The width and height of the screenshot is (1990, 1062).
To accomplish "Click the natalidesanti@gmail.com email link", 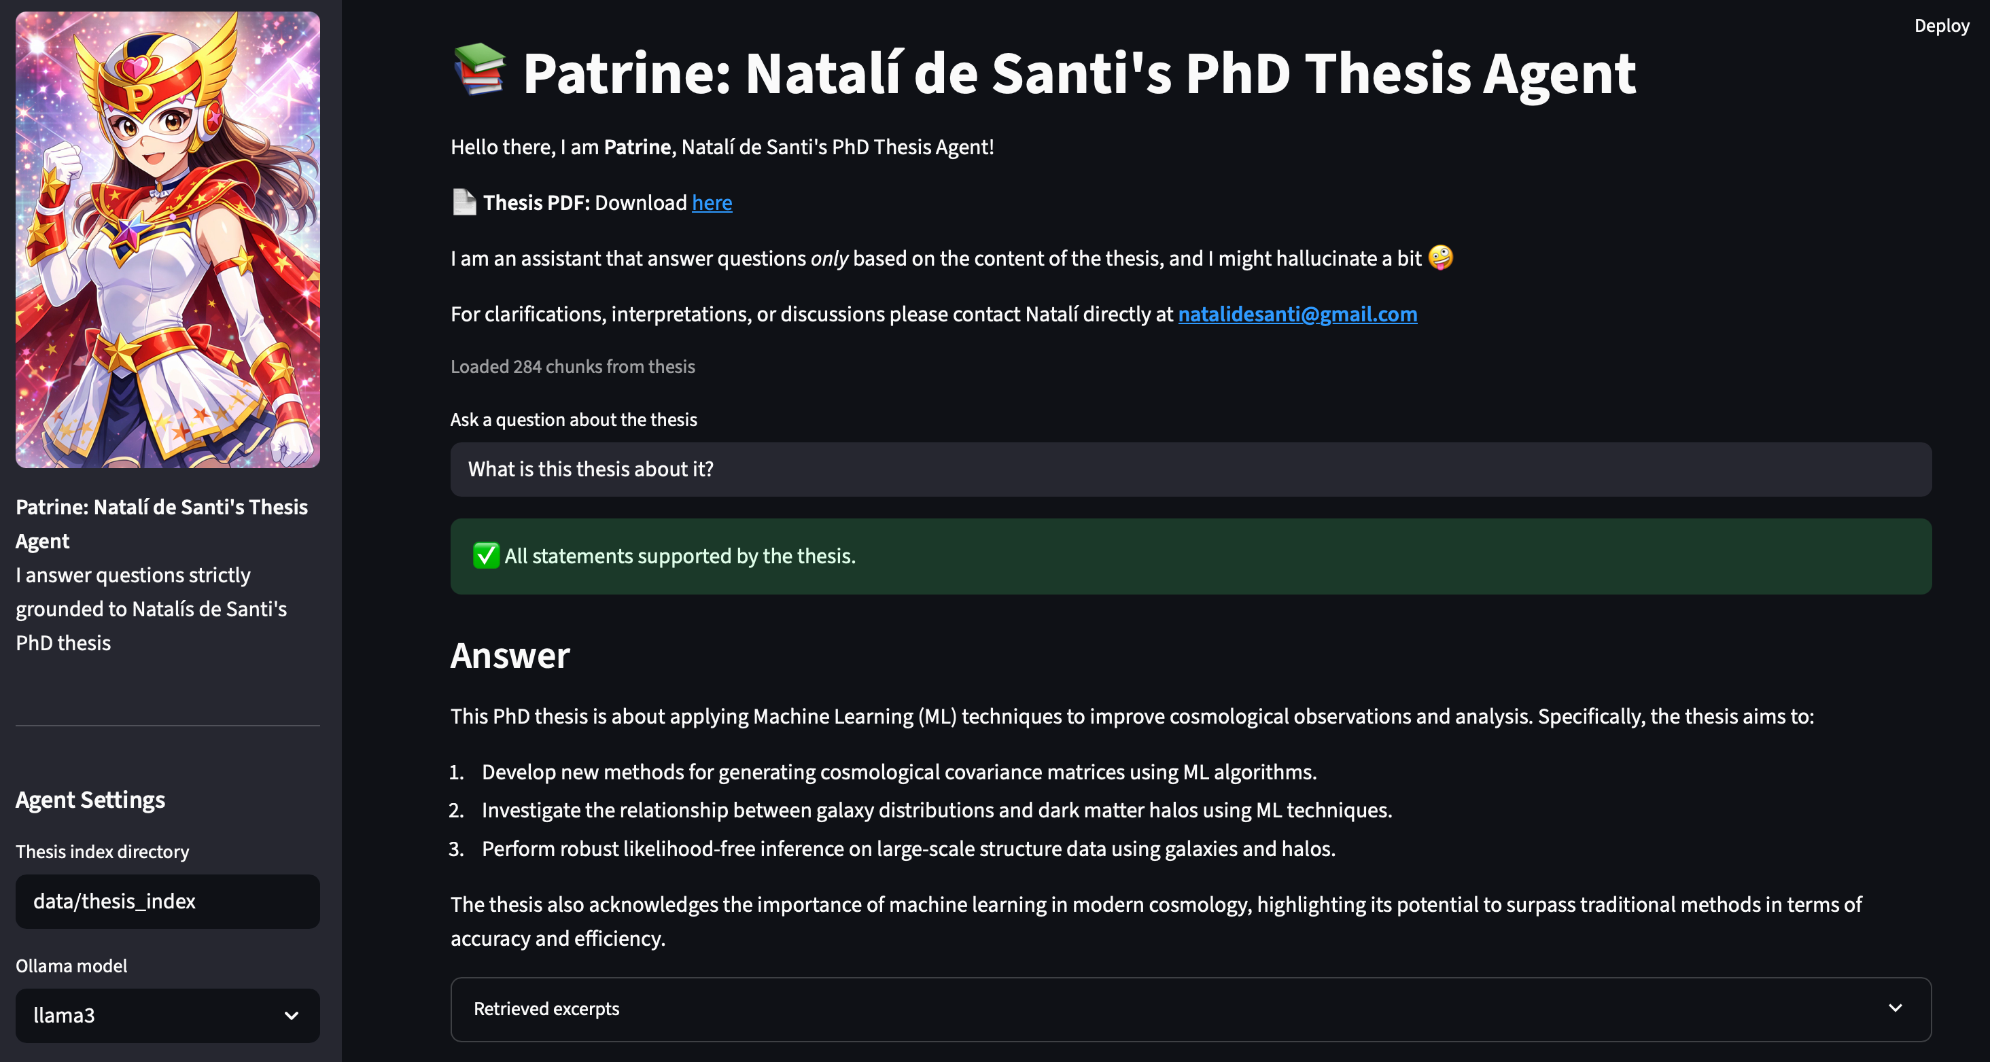I will click(x=1297, y=314).
